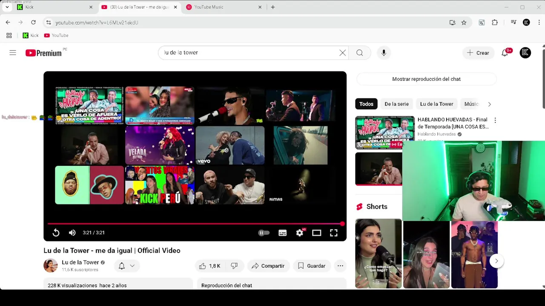Open the site information icon in address bar

[x=49, y=23]
